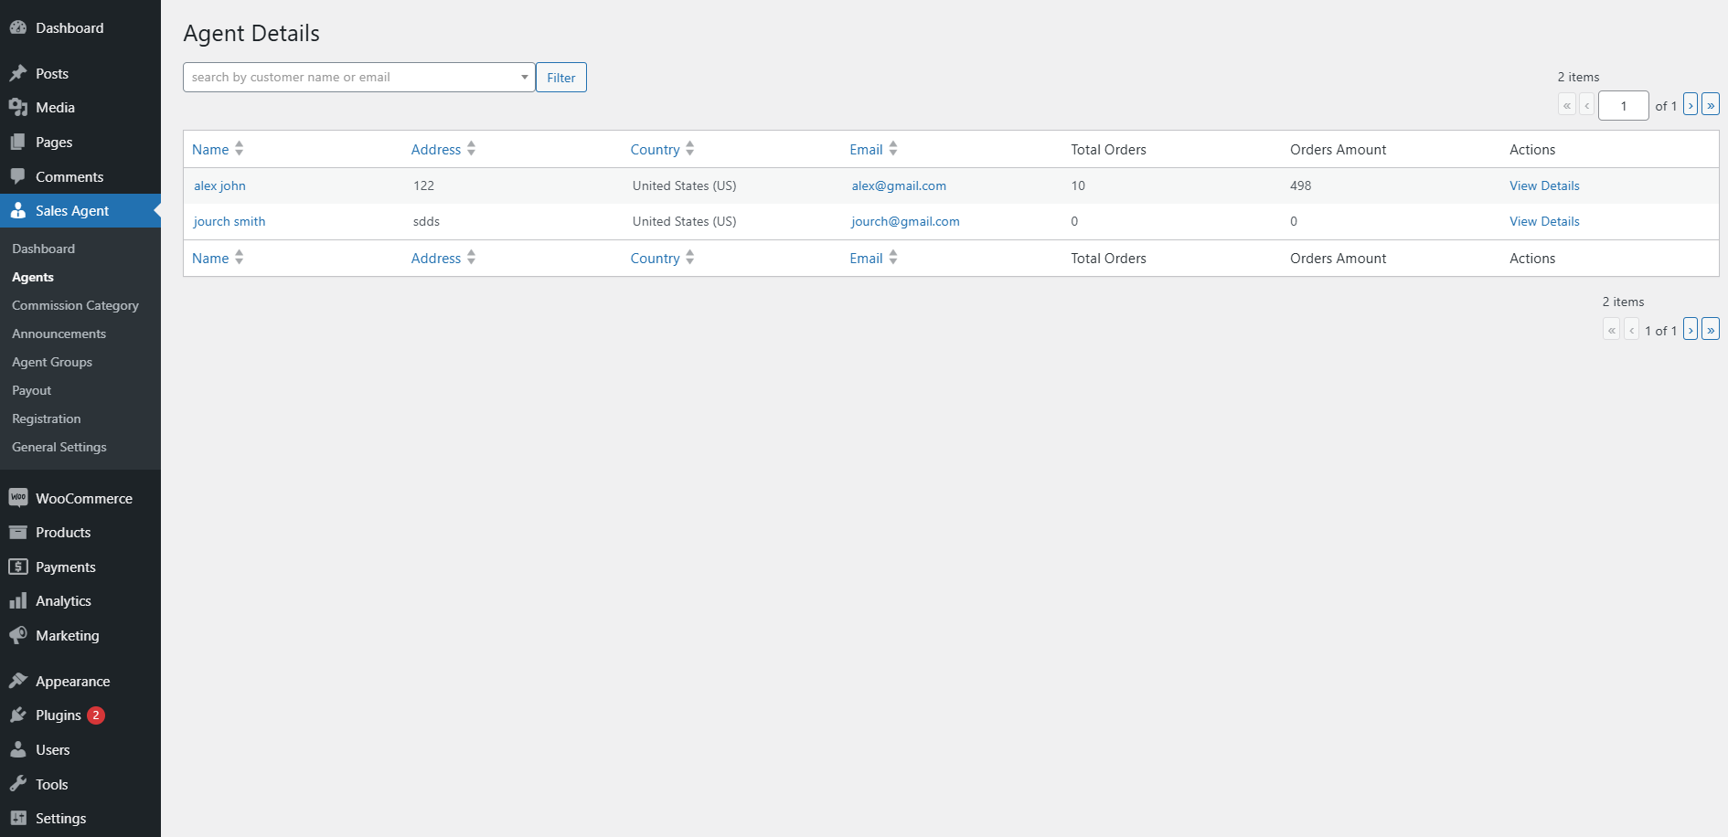Screen dimensions: 1728x837
Task: Go to next page in bottom pagination
Action: tap(1691, 329)
